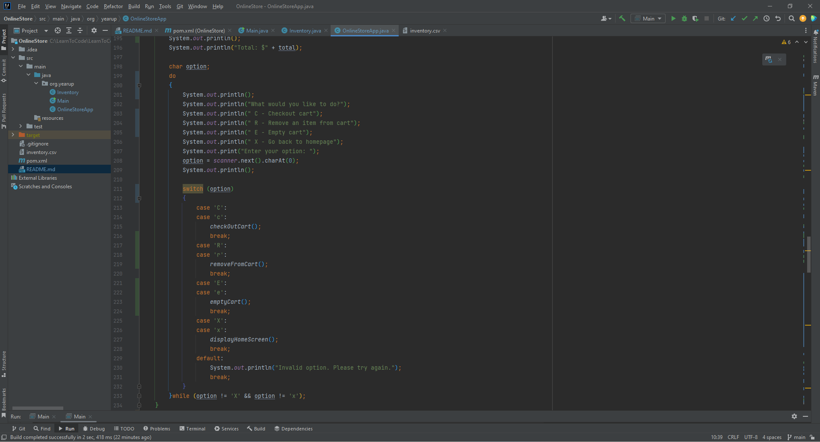
Task: Open Search Everywhere magnifier
Action: point(792,18)
